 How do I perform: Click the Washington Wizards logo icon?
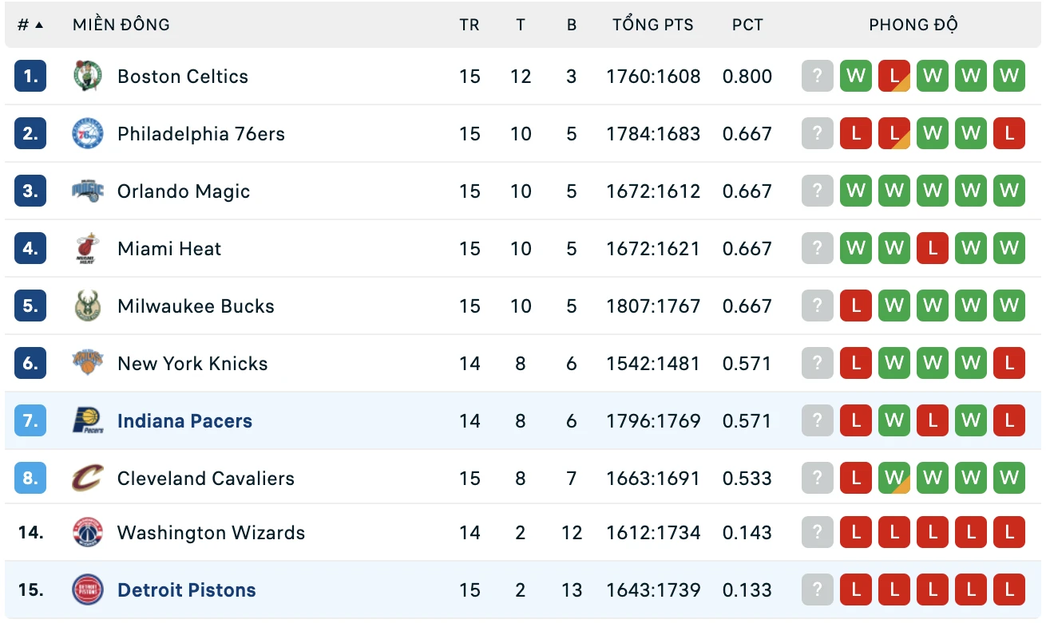[88, 533]
